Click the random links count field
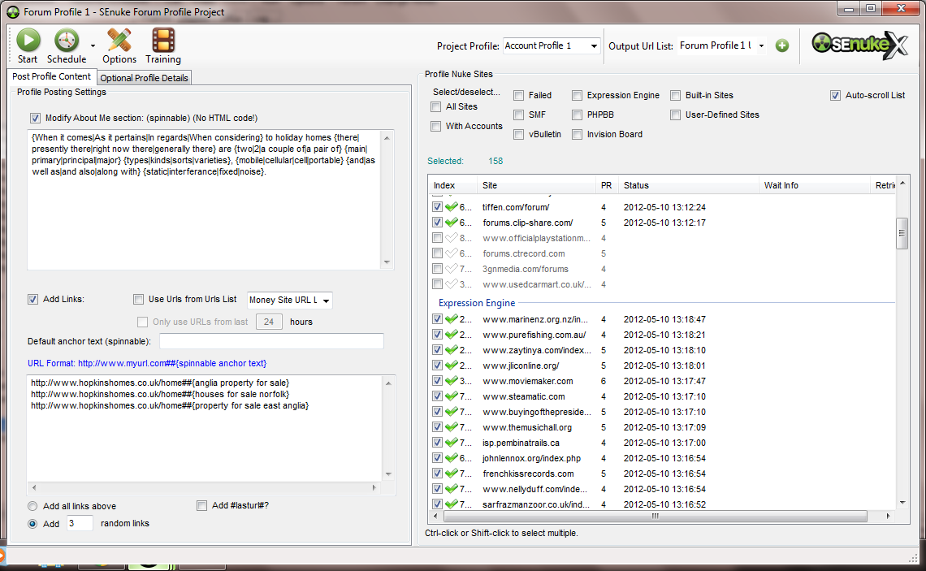This screenshot has height=571, width=926. pyautogui.click(x=80, y=523)
